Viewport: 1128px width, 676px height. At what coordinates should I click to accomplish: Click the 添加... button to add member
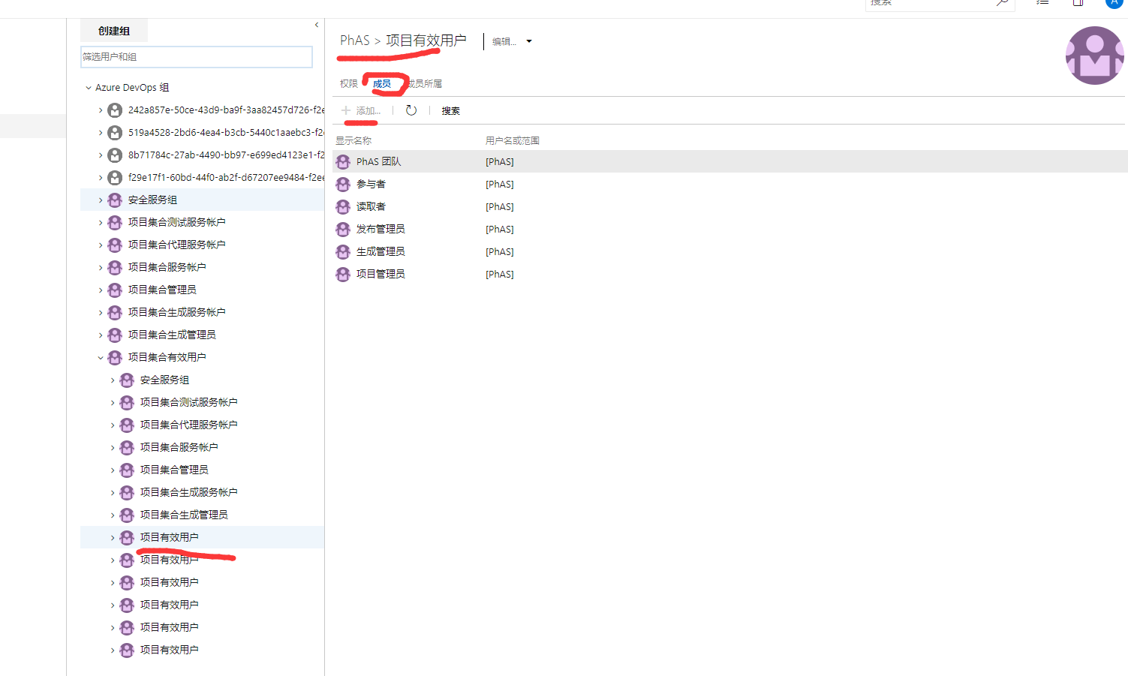[x=361, y=111]
